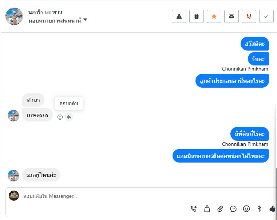Mark conversation done with checkmark button
Screen dimensions: 277x220
point(266,16)
